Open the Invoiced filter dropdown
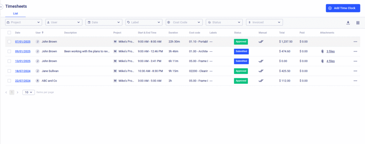Viewport: 365px width, 144px height. pos(264,22)
